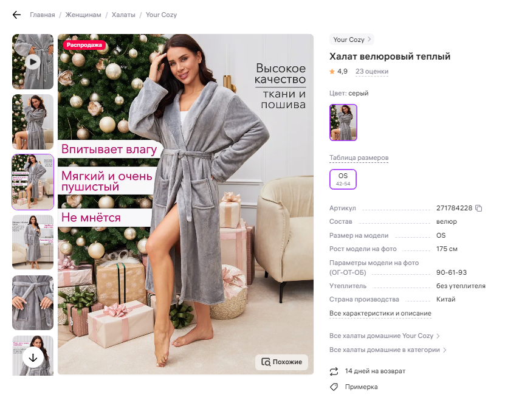The width and height of the screenshot is (505, 400).
Task: Show more thumbnails with down arrow
Action: (x=33, y=357)
